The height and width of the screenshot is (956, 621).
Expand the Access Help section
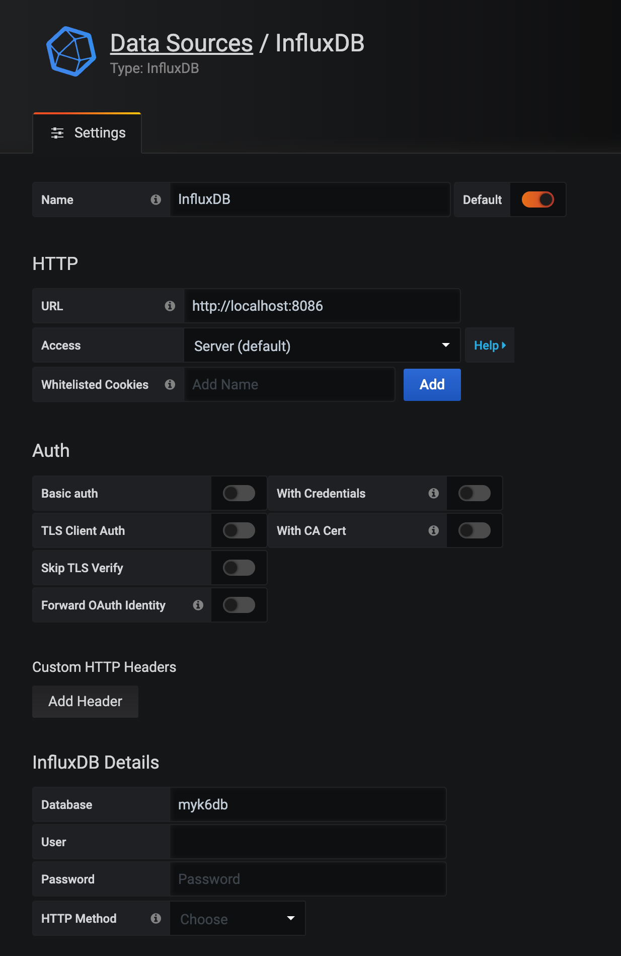click(x=490, y=346)
